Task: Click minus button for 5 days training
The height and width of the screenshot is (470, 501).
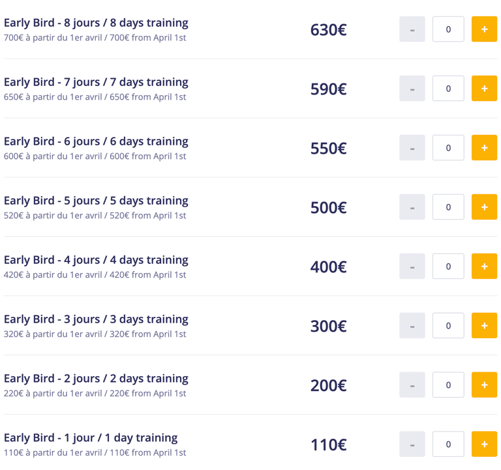Action: pos(412,207)
